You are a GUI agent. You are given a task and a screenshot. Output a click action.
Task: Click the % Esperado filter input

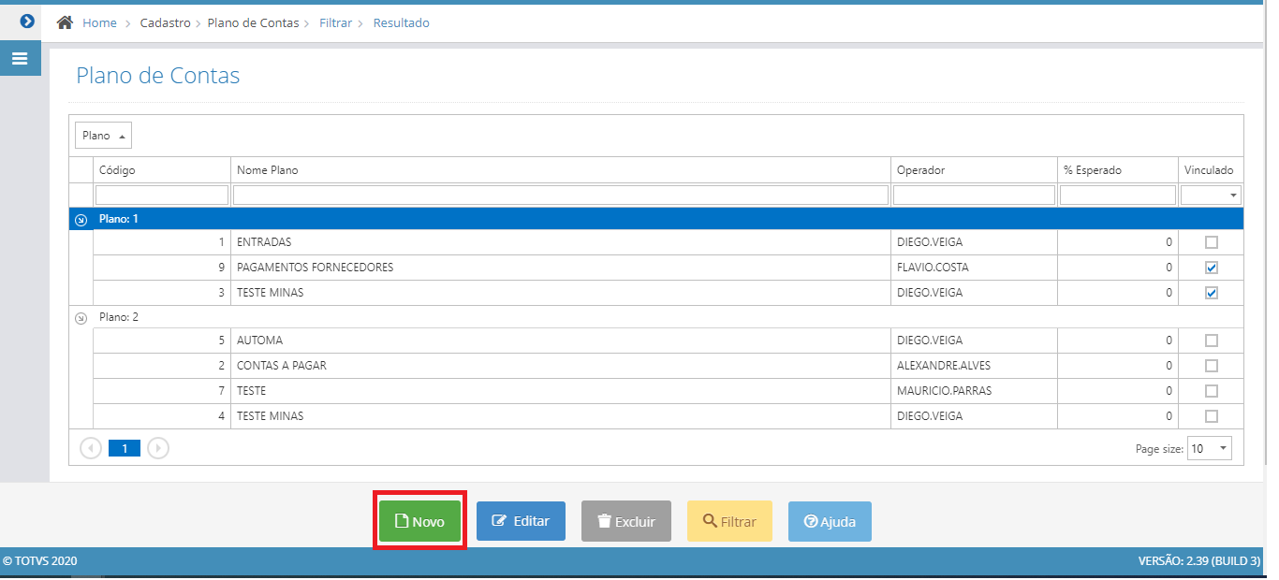coord(1118,195)
